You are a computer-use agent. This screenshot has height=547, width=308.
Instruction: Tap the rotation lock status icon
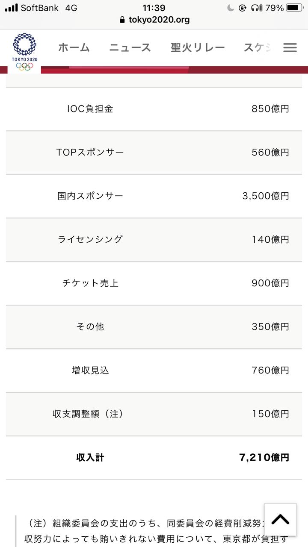pyautogui.click(x=243, y=8)
